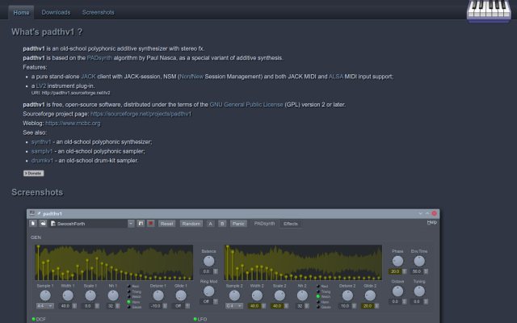Screen dimensions: 517x323
Task: Open the Sample 2 note dropdown
Action: [234, 306]
